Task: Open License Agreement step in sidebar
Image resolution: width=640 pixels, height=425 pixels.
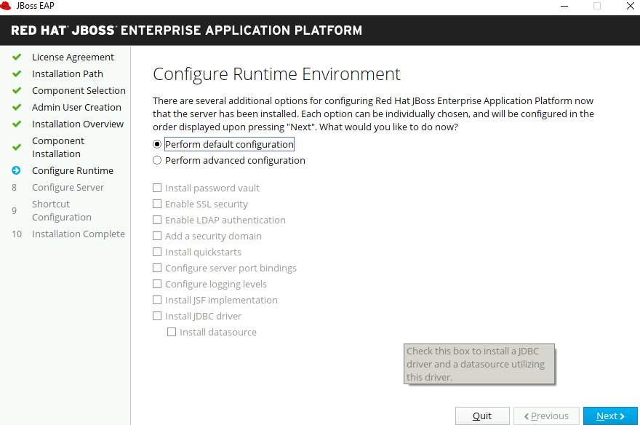Action: tap(73, 57)
